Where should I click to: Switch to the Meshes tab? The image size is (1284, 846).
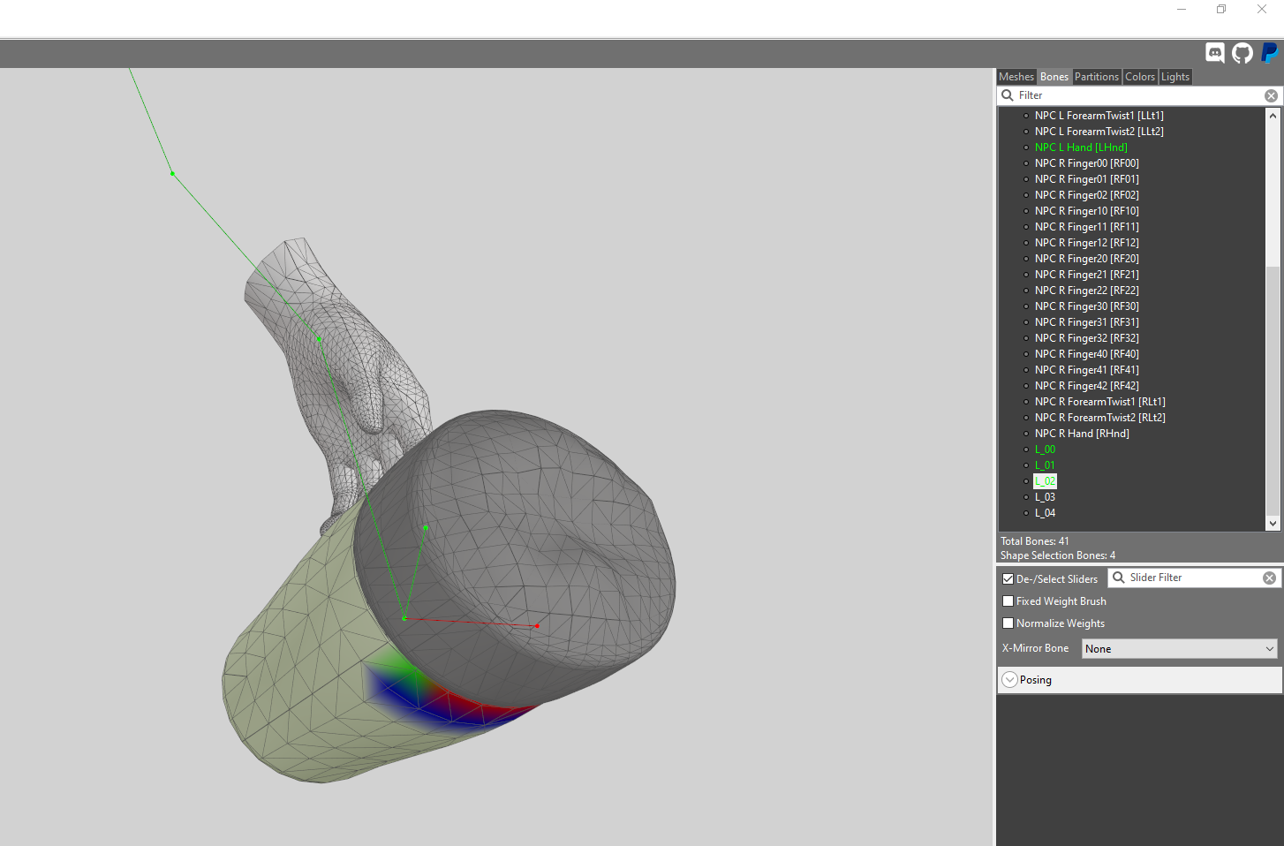coord(1016,77)
